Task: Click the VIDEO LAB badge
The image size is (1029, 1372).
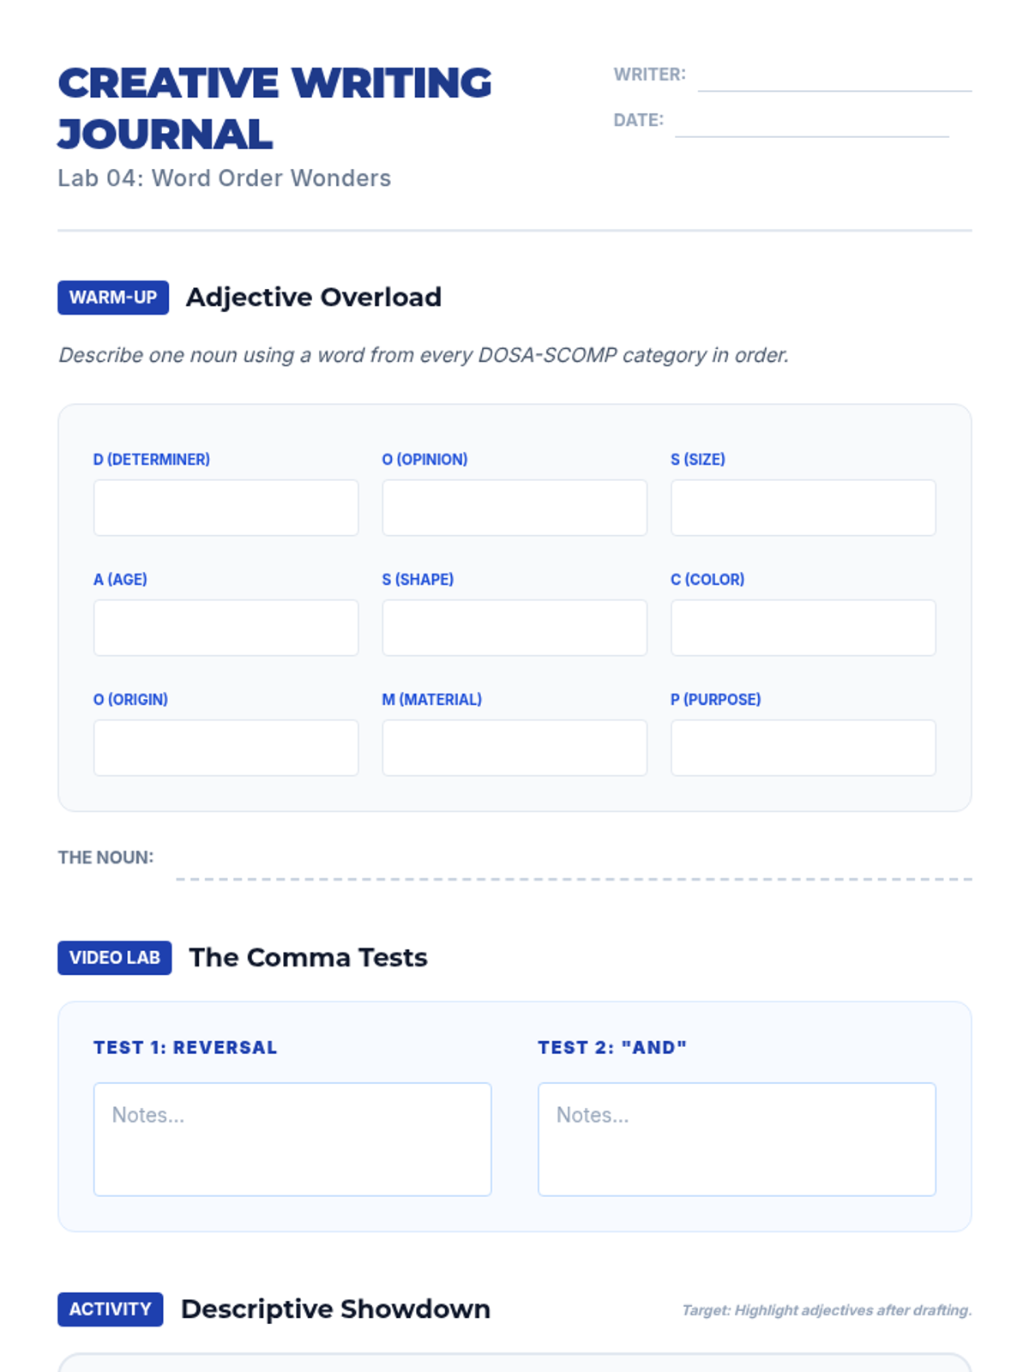Action: pyautogui.click(x=115, y=958)
